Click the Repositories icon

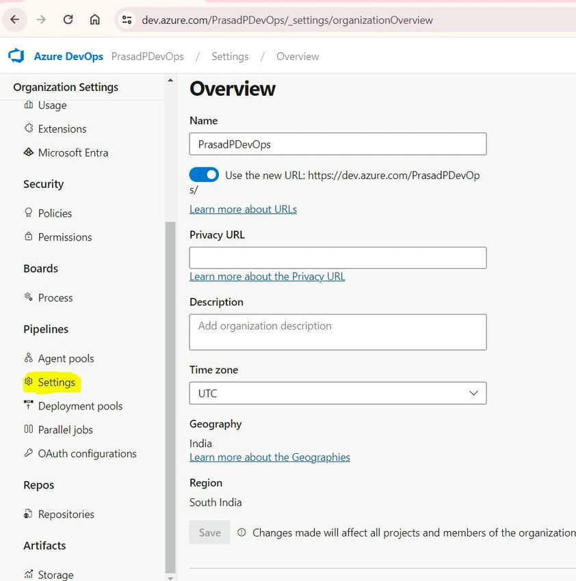(28, 513)
